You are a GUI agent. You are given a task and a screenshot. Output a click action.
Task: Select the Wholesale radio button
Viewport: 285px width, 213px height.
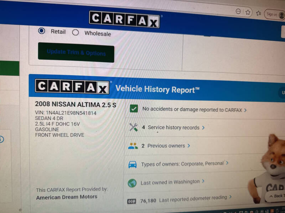click(76, 32)
